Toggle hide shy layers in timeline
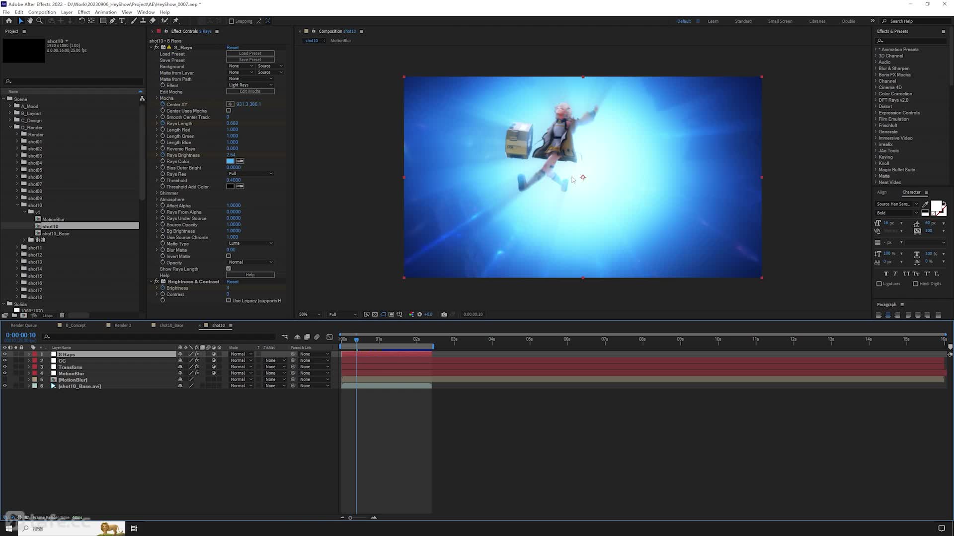The height and width of the screenshot is (536, 954). [x=297, y=337]
